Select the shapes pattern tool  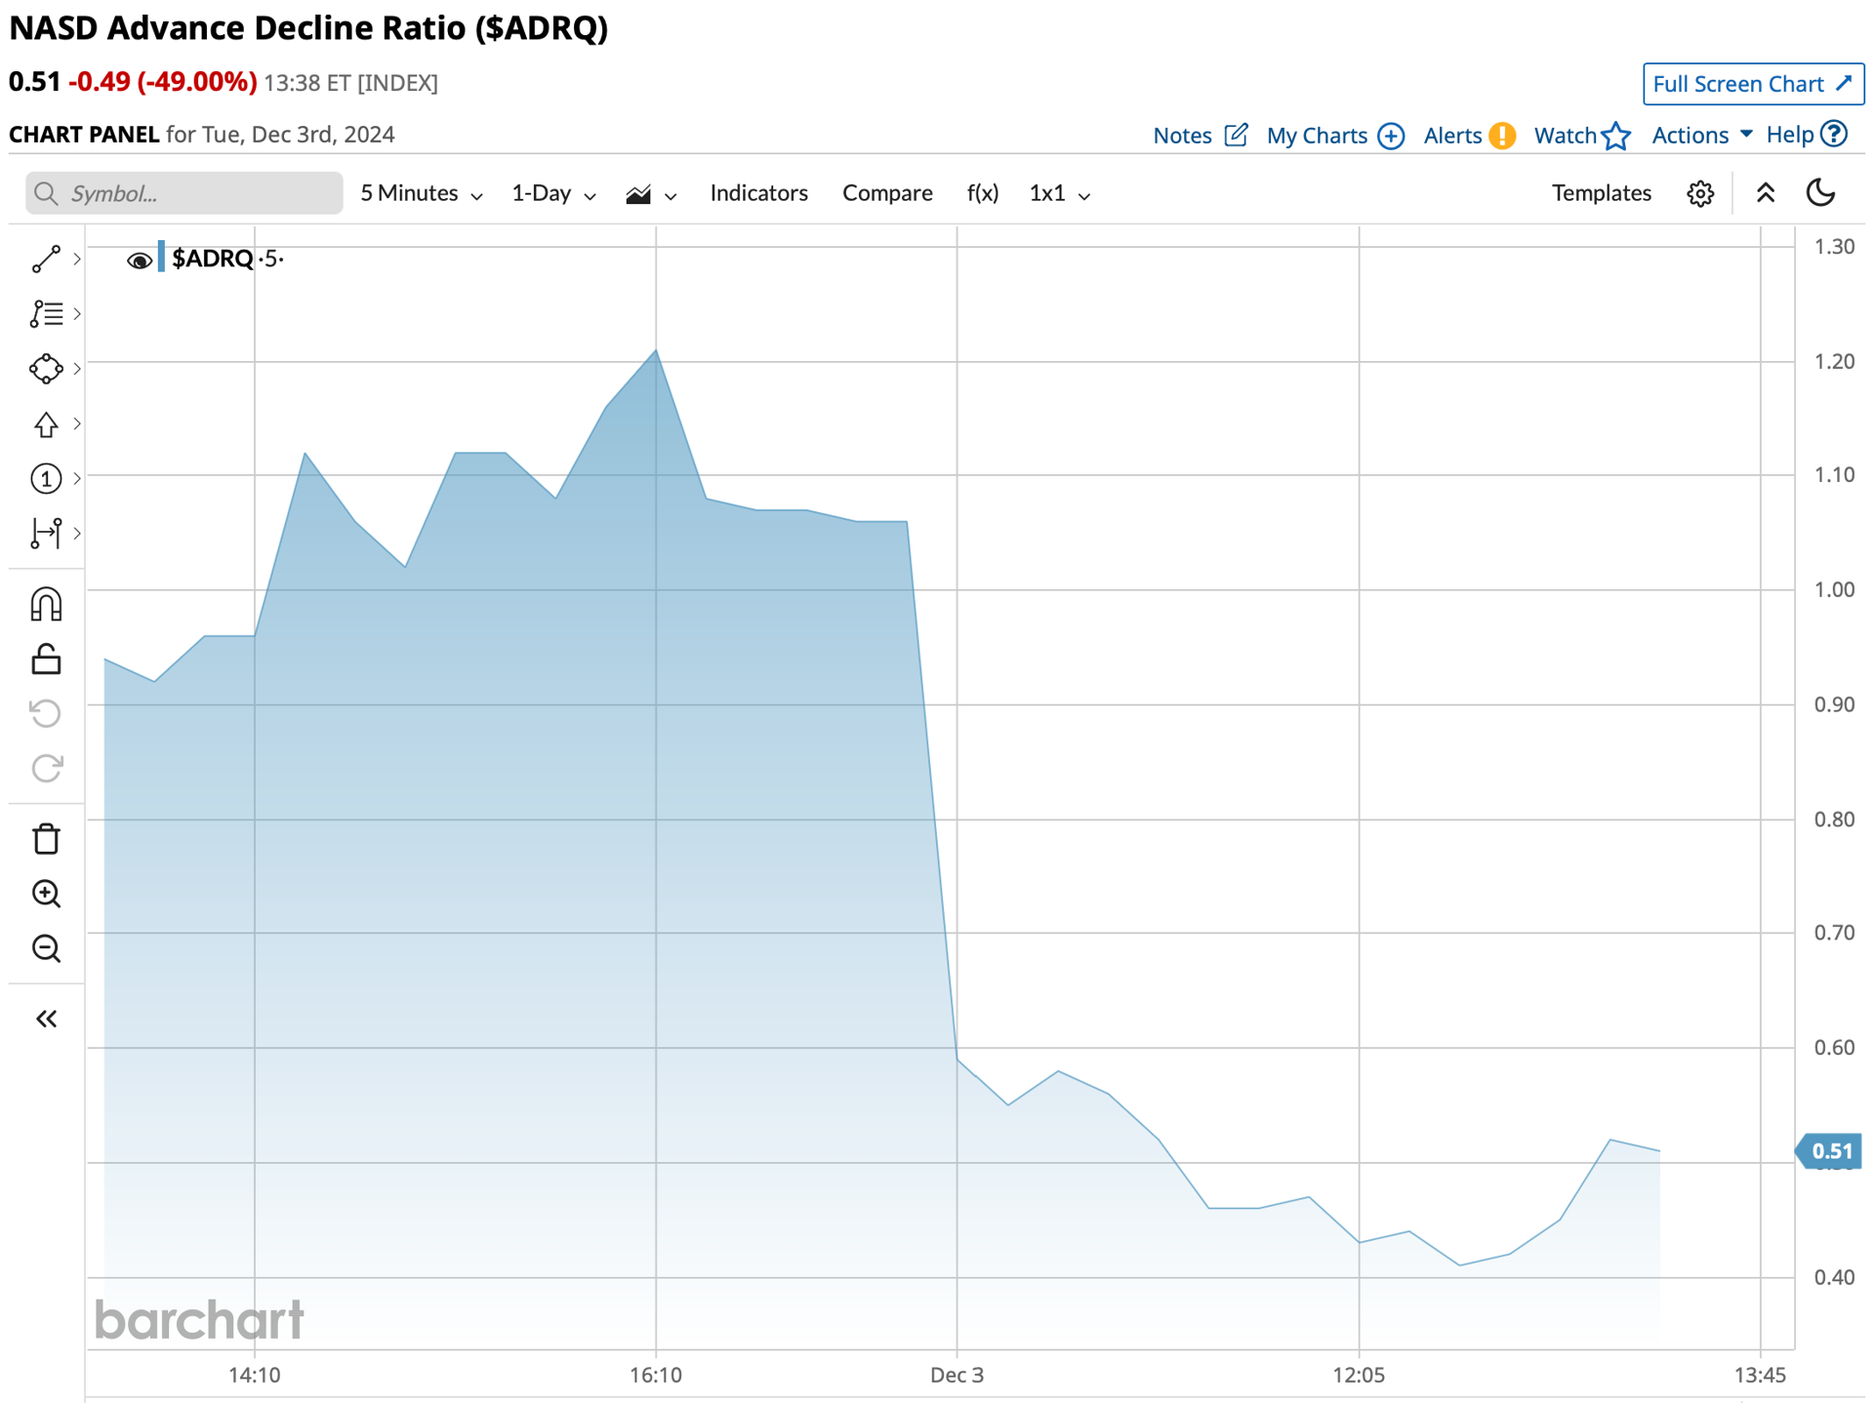coord(46,369)
